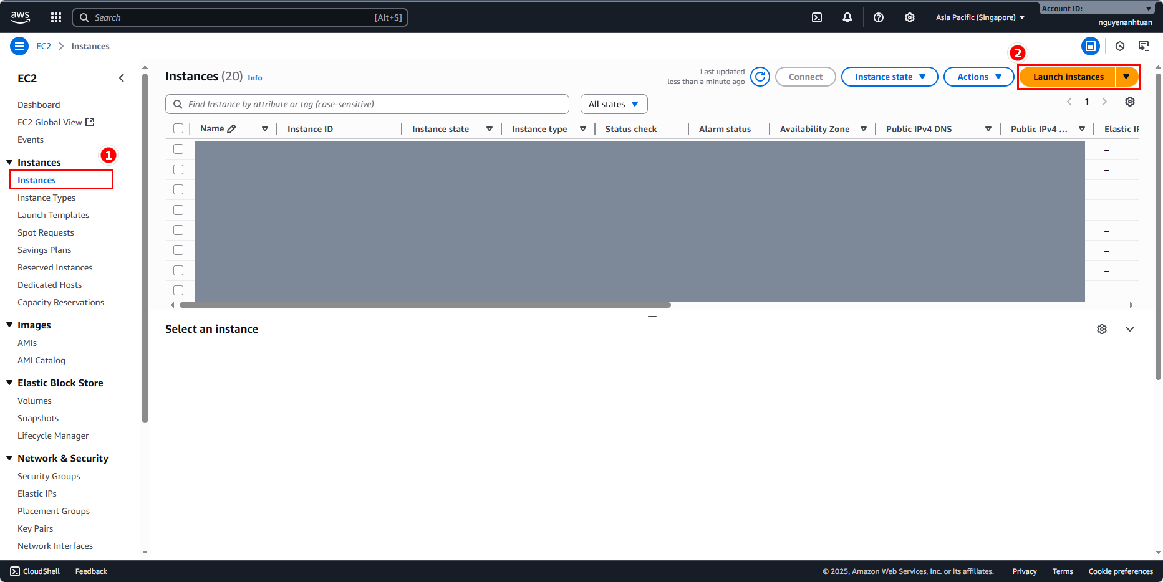Check the select all instances checkbox
This screenshot has width=1163, height=582.
(x=178, y=129)
